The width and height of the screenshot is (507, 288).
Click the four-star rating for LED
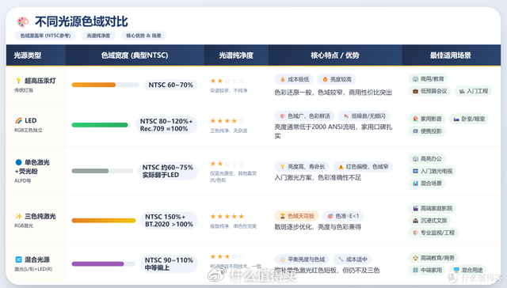point(227,121)
